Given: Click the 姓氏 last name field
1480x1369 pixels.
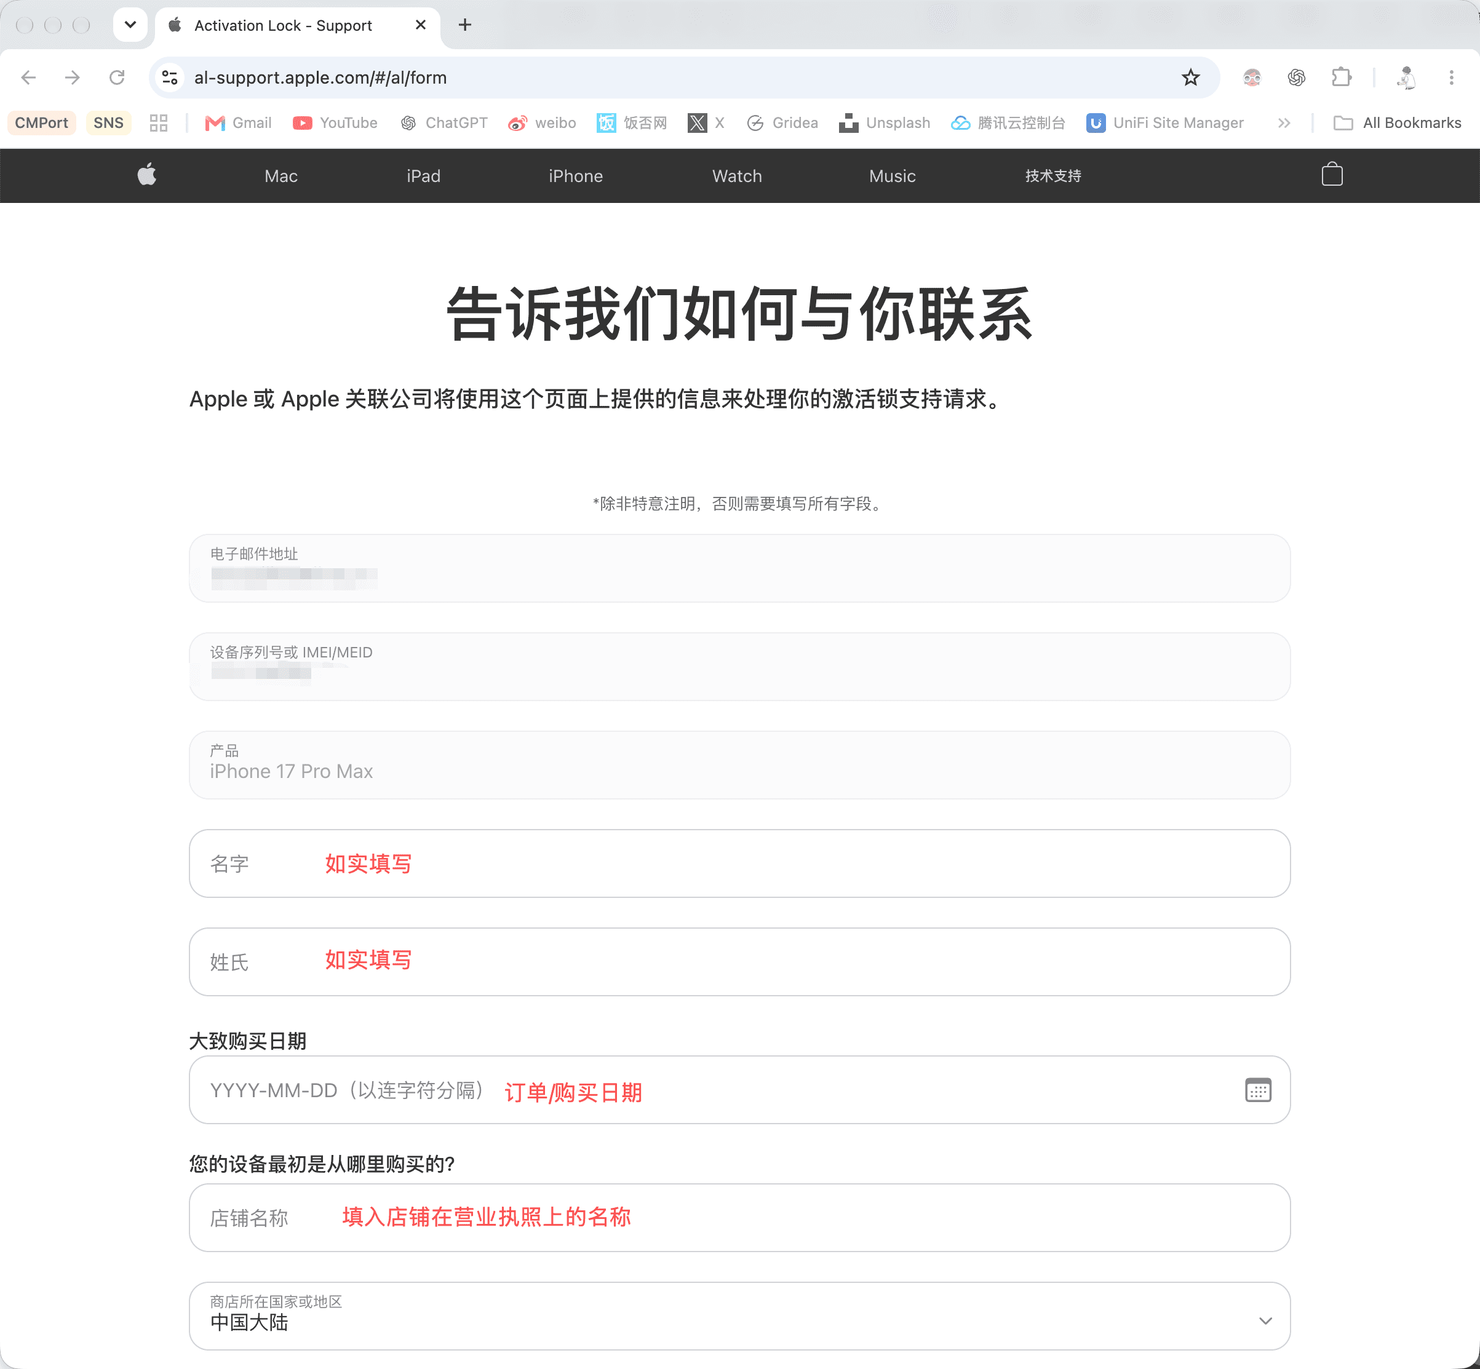Looking at the screenshot, I should point(739,962).
